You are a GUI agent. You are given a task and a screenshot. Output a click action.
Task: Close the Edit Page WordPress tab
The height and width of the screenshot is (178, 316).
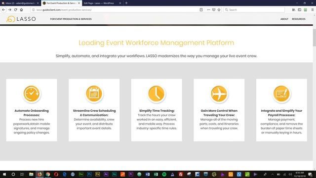[x=120, y=3]
